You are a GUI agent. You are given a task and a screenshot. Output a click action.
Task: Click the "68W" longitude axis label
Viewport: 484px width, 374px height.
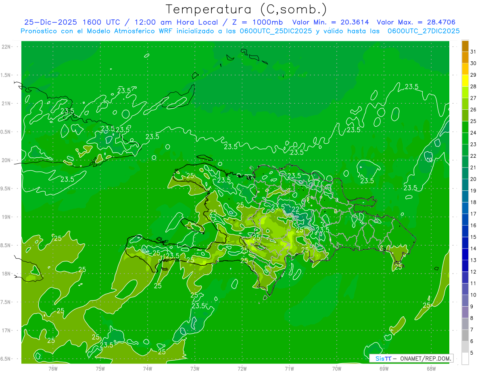[431, 369]
